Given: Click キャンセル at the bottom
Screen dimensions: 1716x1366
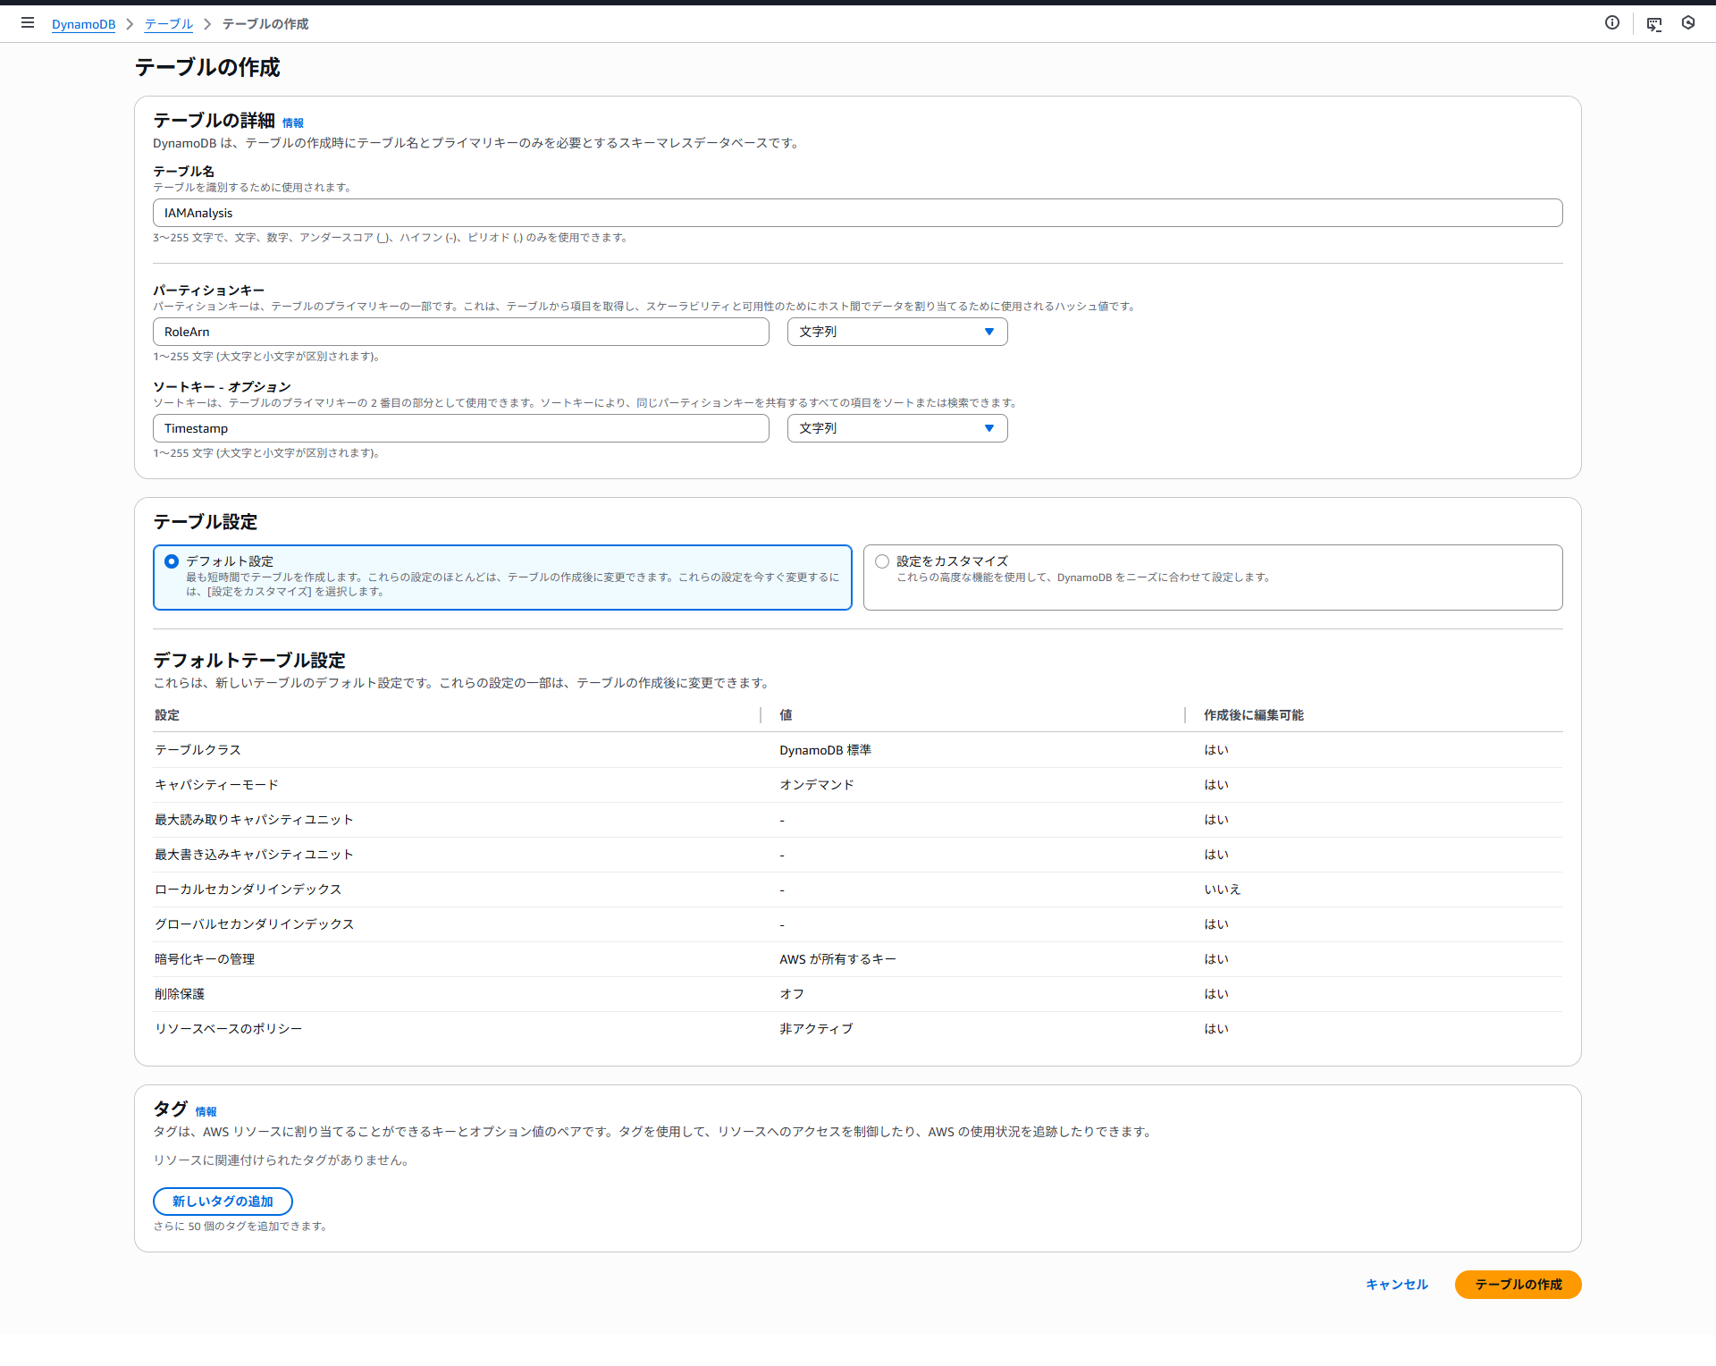Looking at the screenshot, I should click(x=1395, y=1285).
